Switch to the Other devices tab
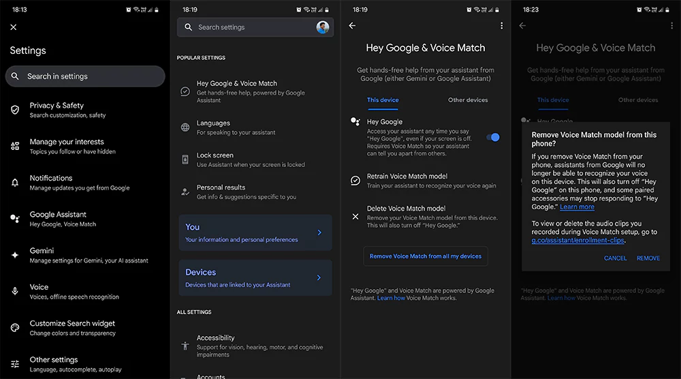Image resolution: width=681 pixels, height=379 pixels. tap(468, 100)
